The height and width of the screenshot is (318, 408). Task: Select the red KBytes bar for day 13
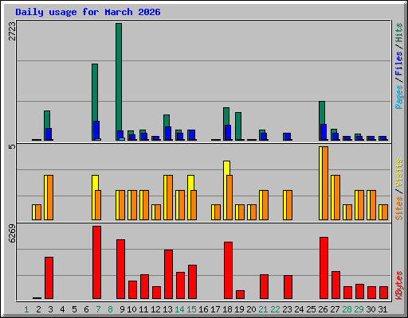169,274
